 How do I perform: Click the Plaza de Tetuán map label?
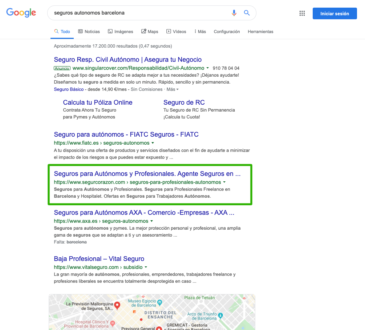click(199, 298)
